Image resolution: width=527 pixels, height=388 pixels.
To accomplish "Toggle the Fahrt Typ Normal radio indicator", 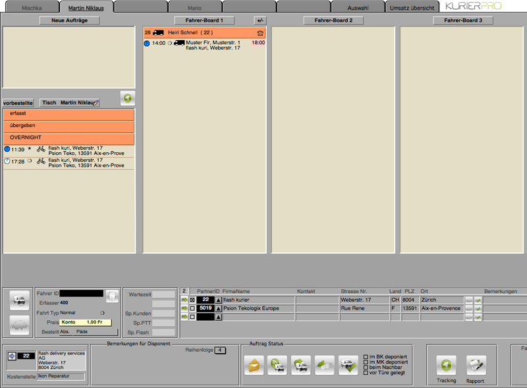I will pos(103,313).
